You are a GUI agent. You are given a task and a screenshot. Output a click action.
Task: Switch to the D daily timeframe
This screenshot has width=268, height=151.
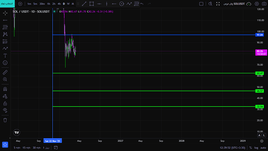pyautogui.click(x=64, y=4)
